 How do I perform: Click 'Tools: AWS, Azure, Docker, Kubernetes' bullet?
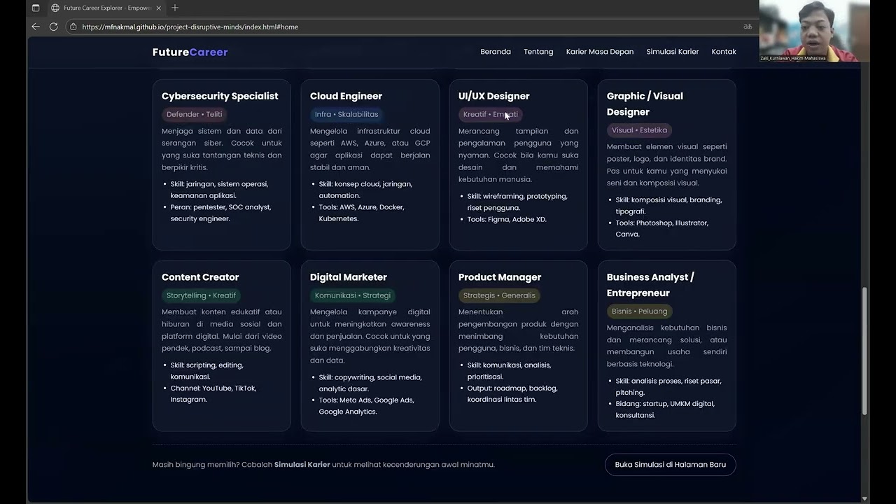tap(361, 213)
